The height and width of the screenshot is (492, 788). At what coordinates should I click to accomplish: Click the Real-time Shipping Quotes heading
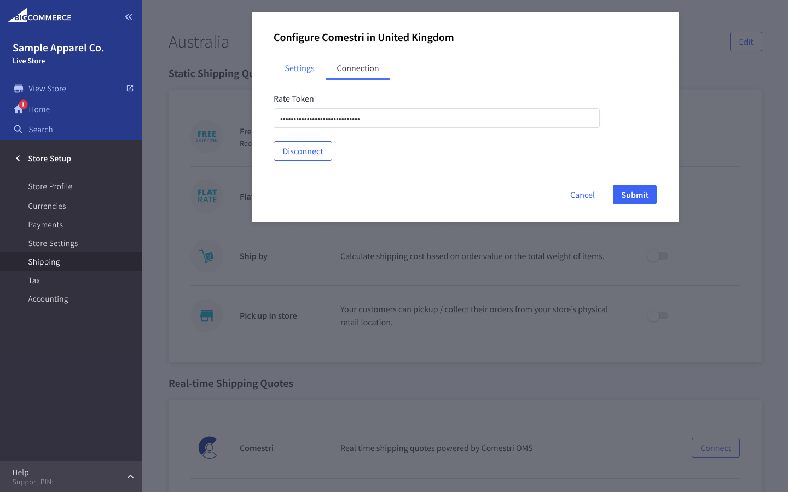click(x=231, y=383)
